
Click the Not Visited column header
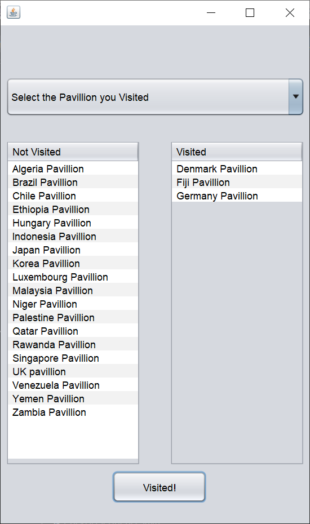[x=73, y=152]
